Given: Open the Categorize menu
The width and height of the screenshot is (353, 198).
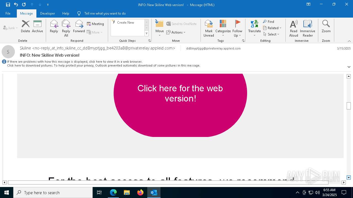Looking at the screenshot, I should tap(223, 28).
